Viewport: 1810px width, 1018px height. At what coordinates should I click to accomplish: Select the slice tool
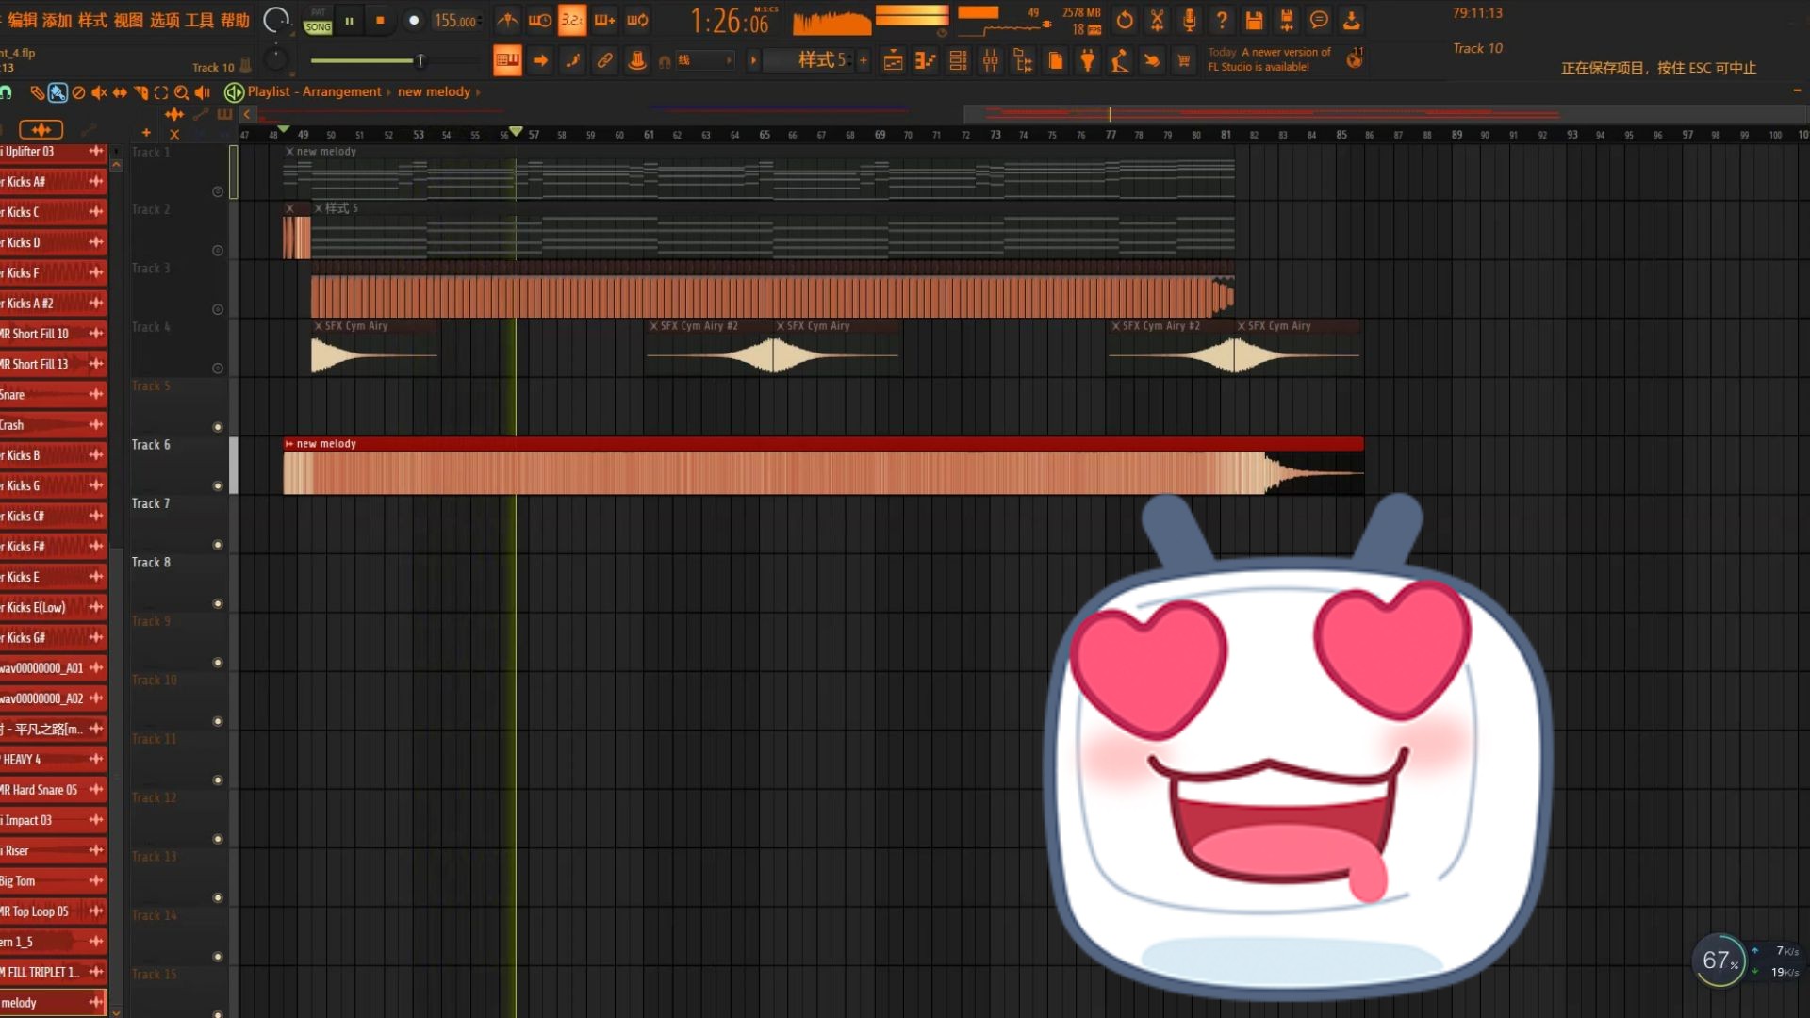140,92
